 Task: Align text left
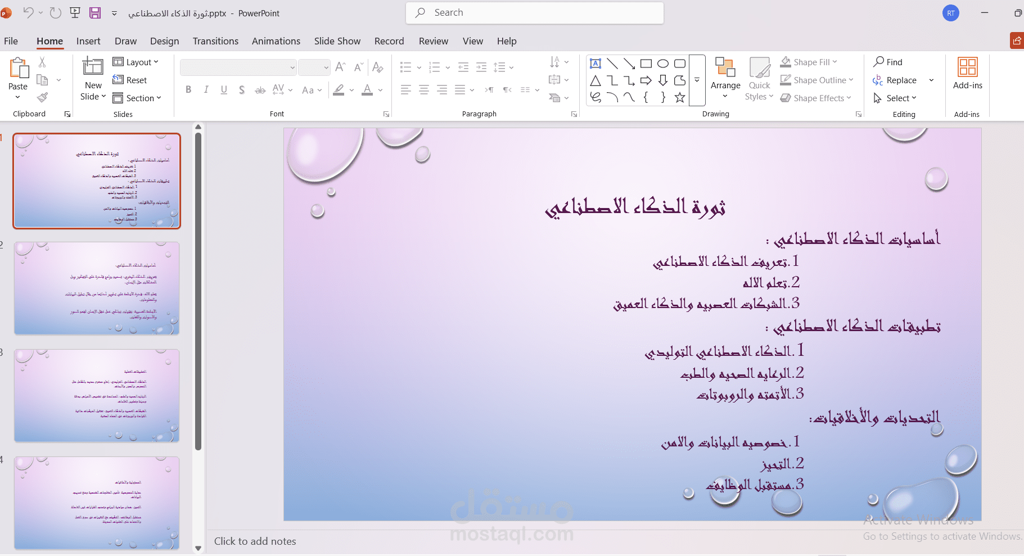click(406, 90)
